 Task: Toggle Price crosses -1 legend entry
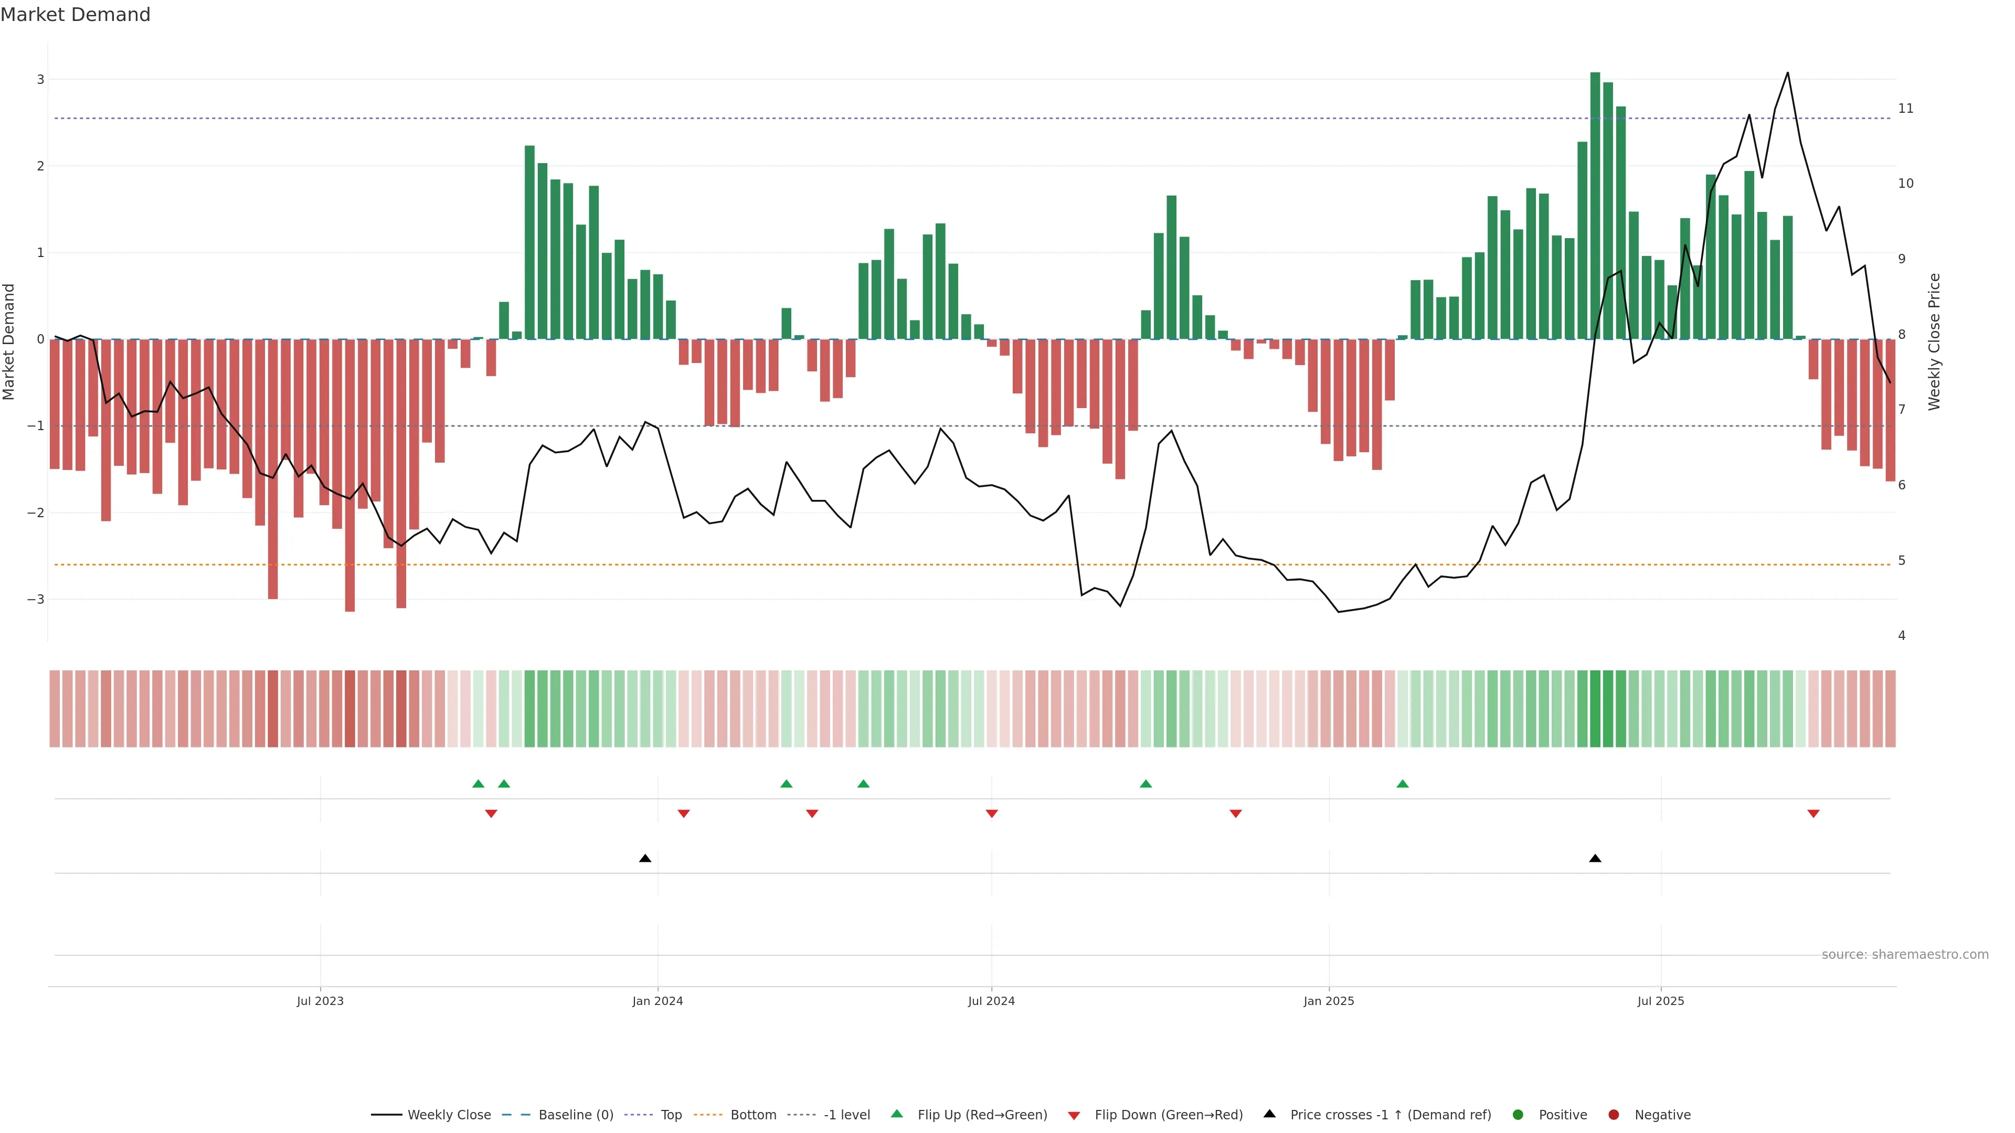point(1390,1115)
